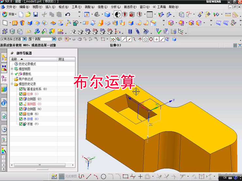Open the 分析(L) menu
The width and height of the screenshot is (242, 181).
pos(115,7)
